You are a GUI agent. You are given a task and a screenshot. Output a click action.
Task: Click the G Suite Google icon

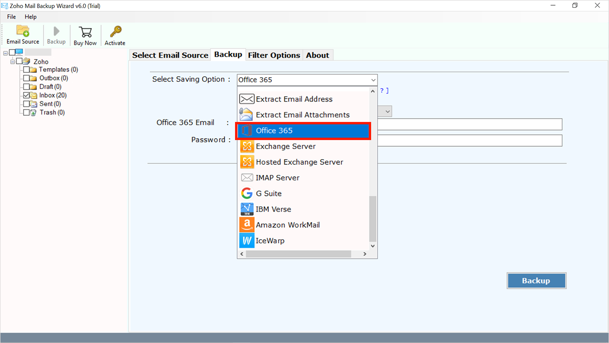tap(247, 193)
